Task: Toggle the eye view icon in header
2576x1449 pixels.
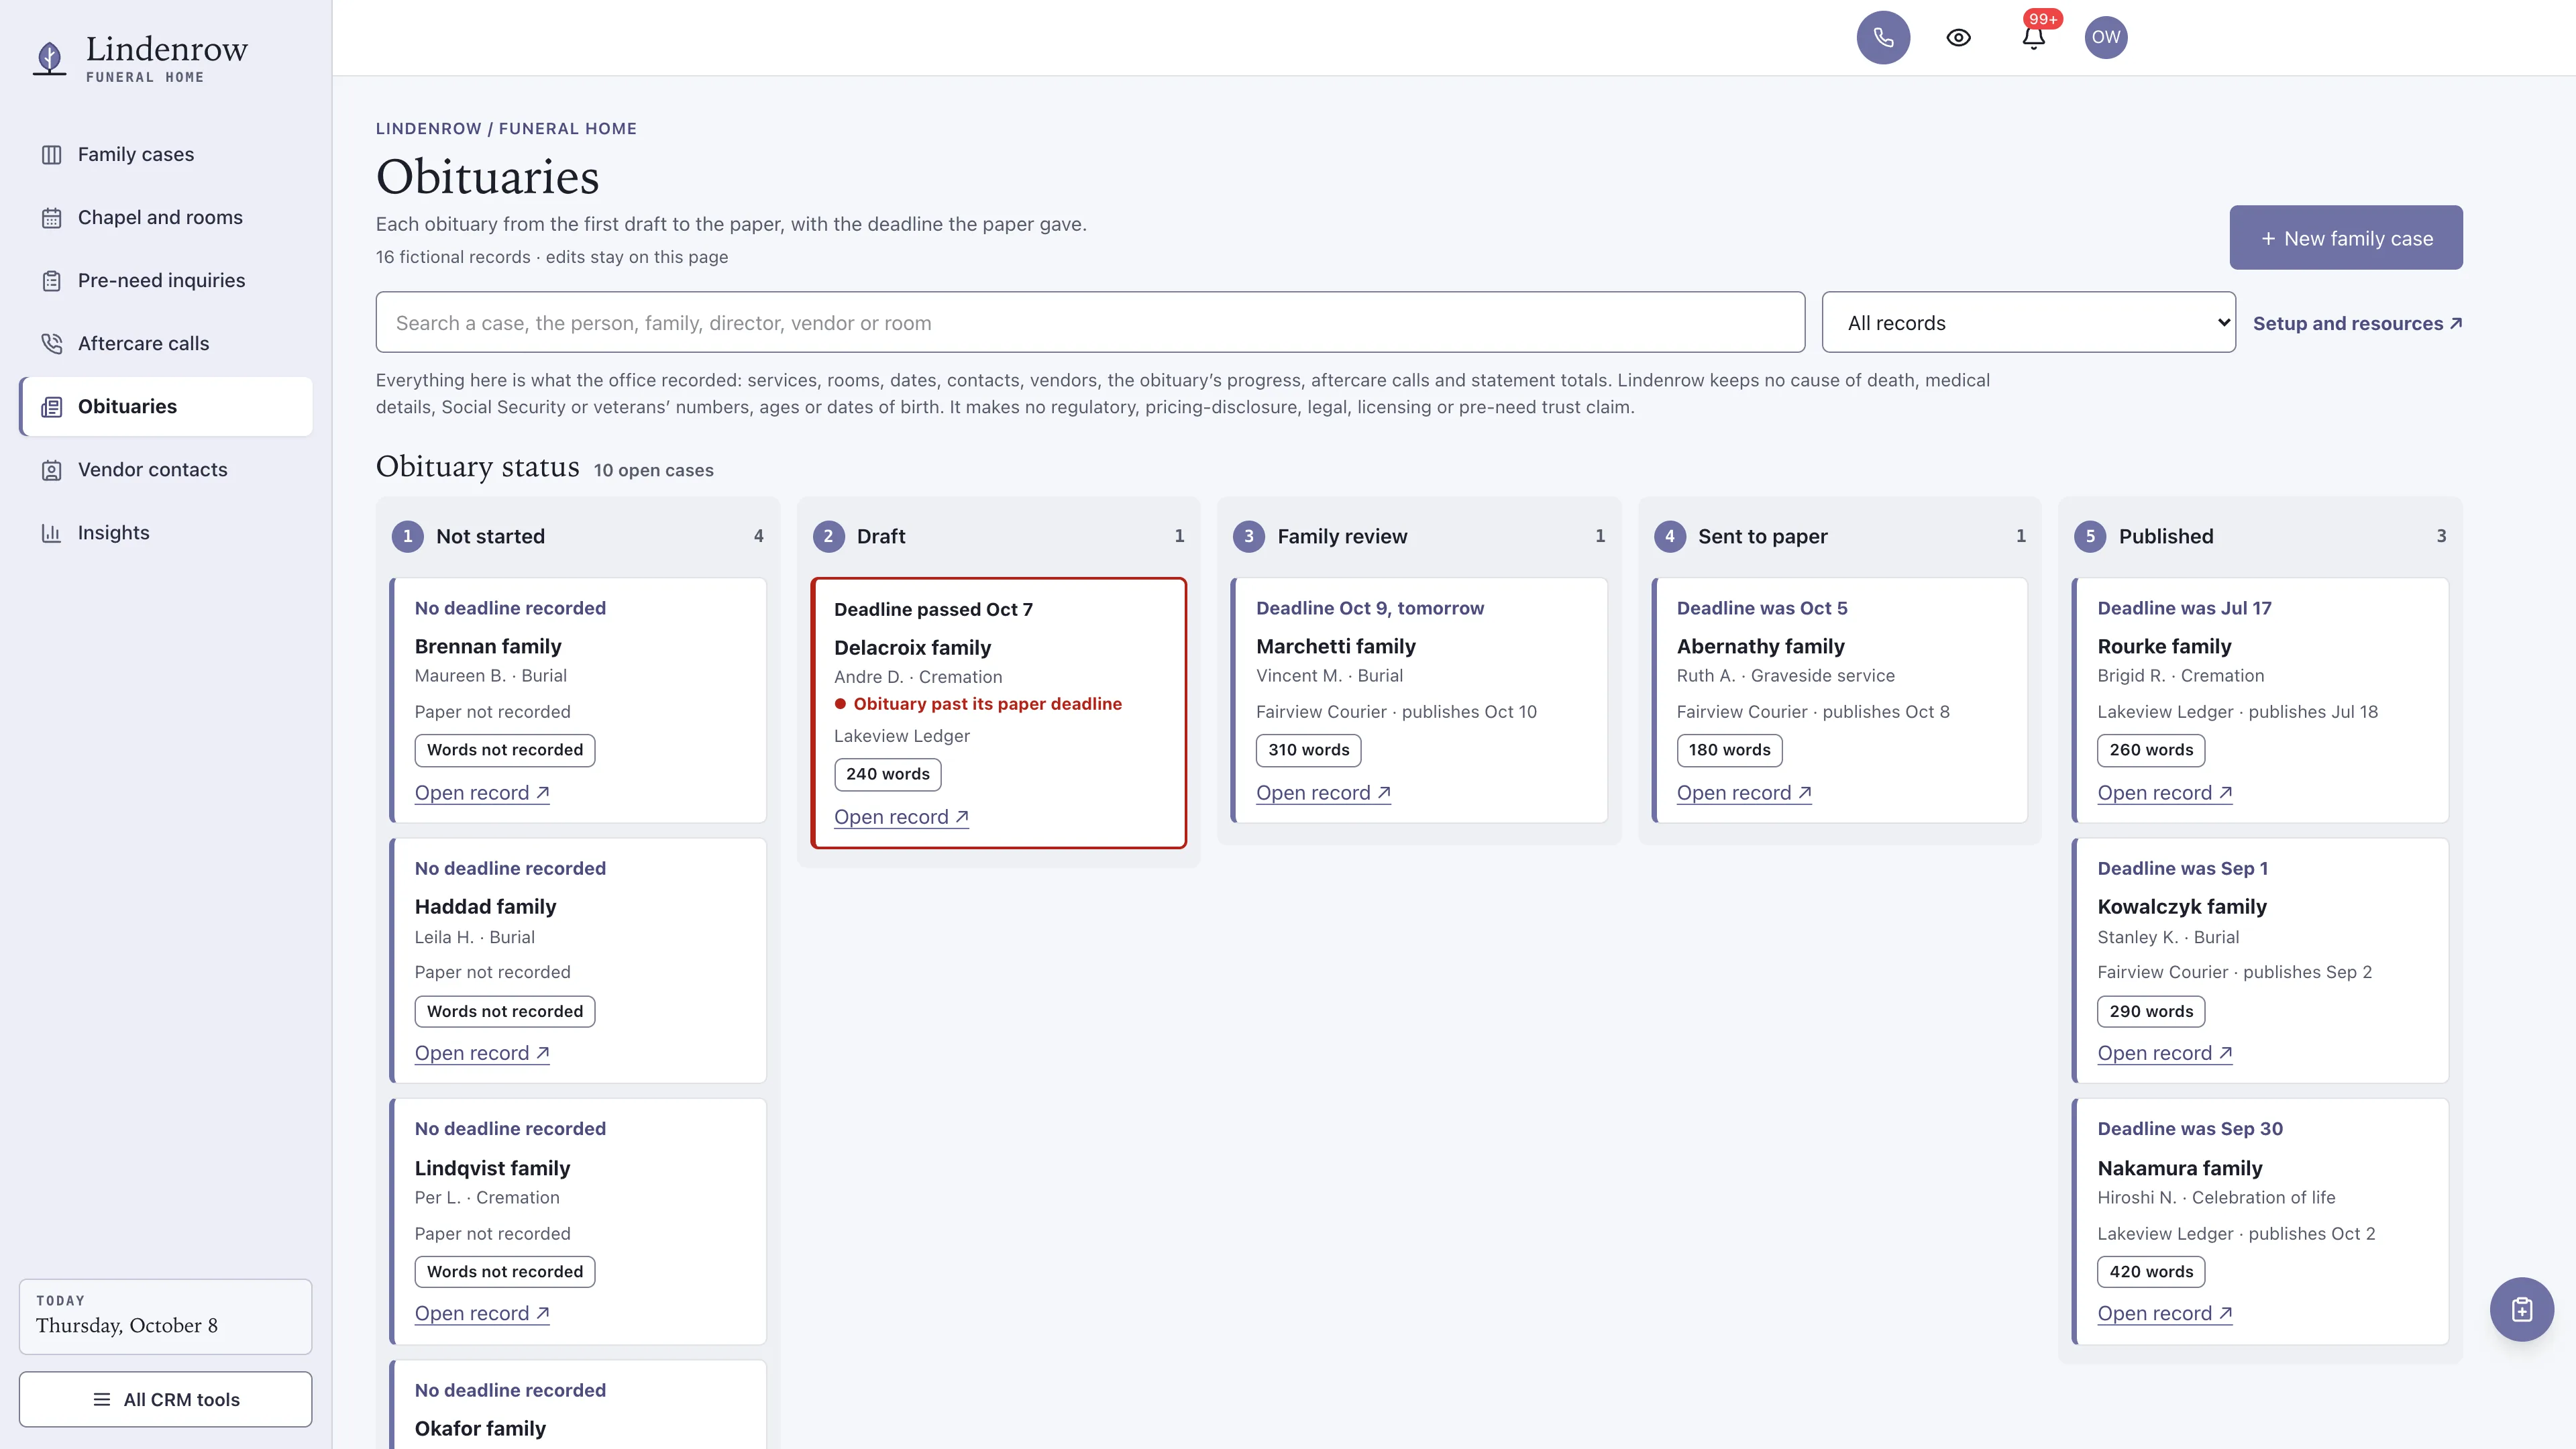Action: (1958, 38)
